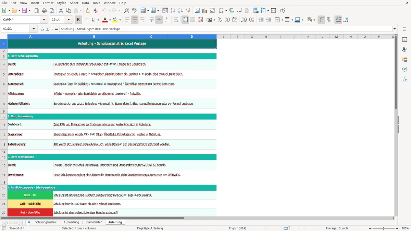Image resolution: width=411 pixels, height=231 pixels.
Task: Switch to the Schulungsmatrix sheet tab
Action: click(x=46, y=222)
